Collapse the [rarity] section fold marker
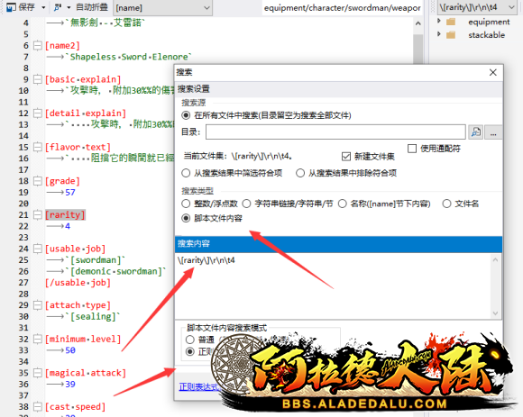The width and height of the screenshot is (523, 417). (x=38, y=215)
